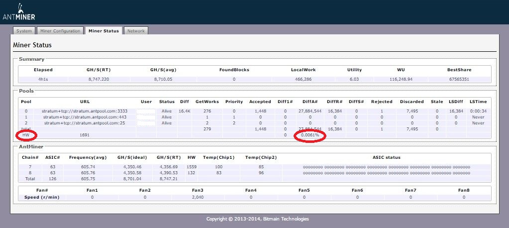Click the Fan3 column header
The image size is (509, 228).
[x=198, y=190]
